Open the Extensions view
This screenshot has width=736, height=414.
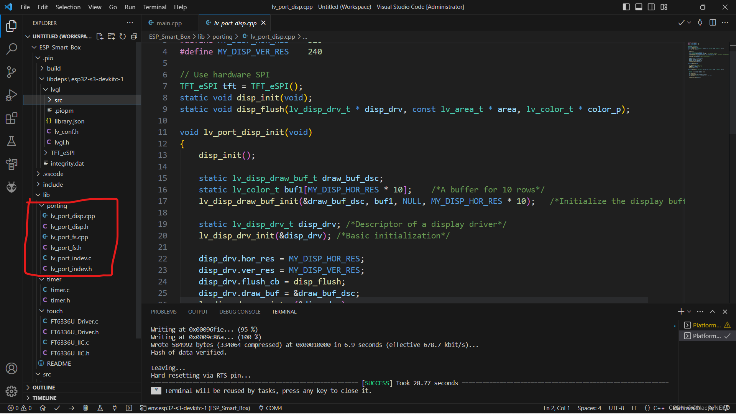(x=11, y=118)
